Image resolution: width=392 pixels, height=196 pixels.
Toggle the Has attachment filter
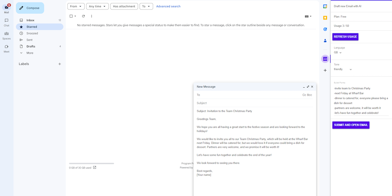124,6
